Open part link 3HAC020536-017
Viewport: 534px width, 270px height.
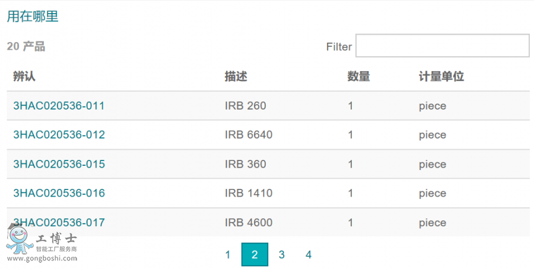point(59,223)
